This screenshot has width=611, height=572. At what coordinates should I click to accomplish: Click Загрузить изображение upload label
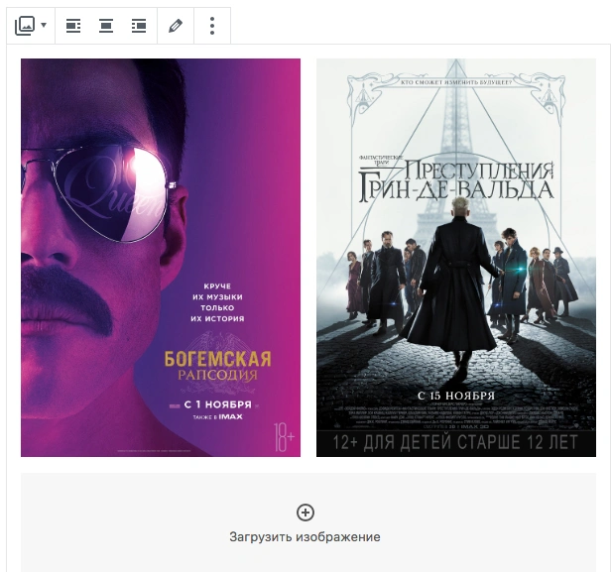[x=305, y=537]
